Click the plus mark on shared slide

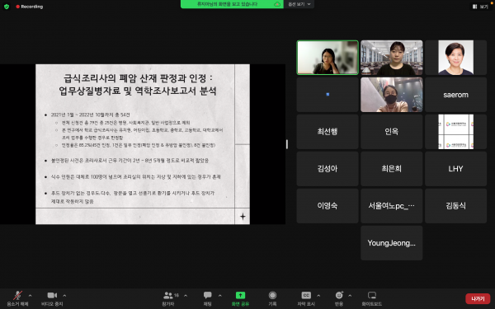coord(243,216)
